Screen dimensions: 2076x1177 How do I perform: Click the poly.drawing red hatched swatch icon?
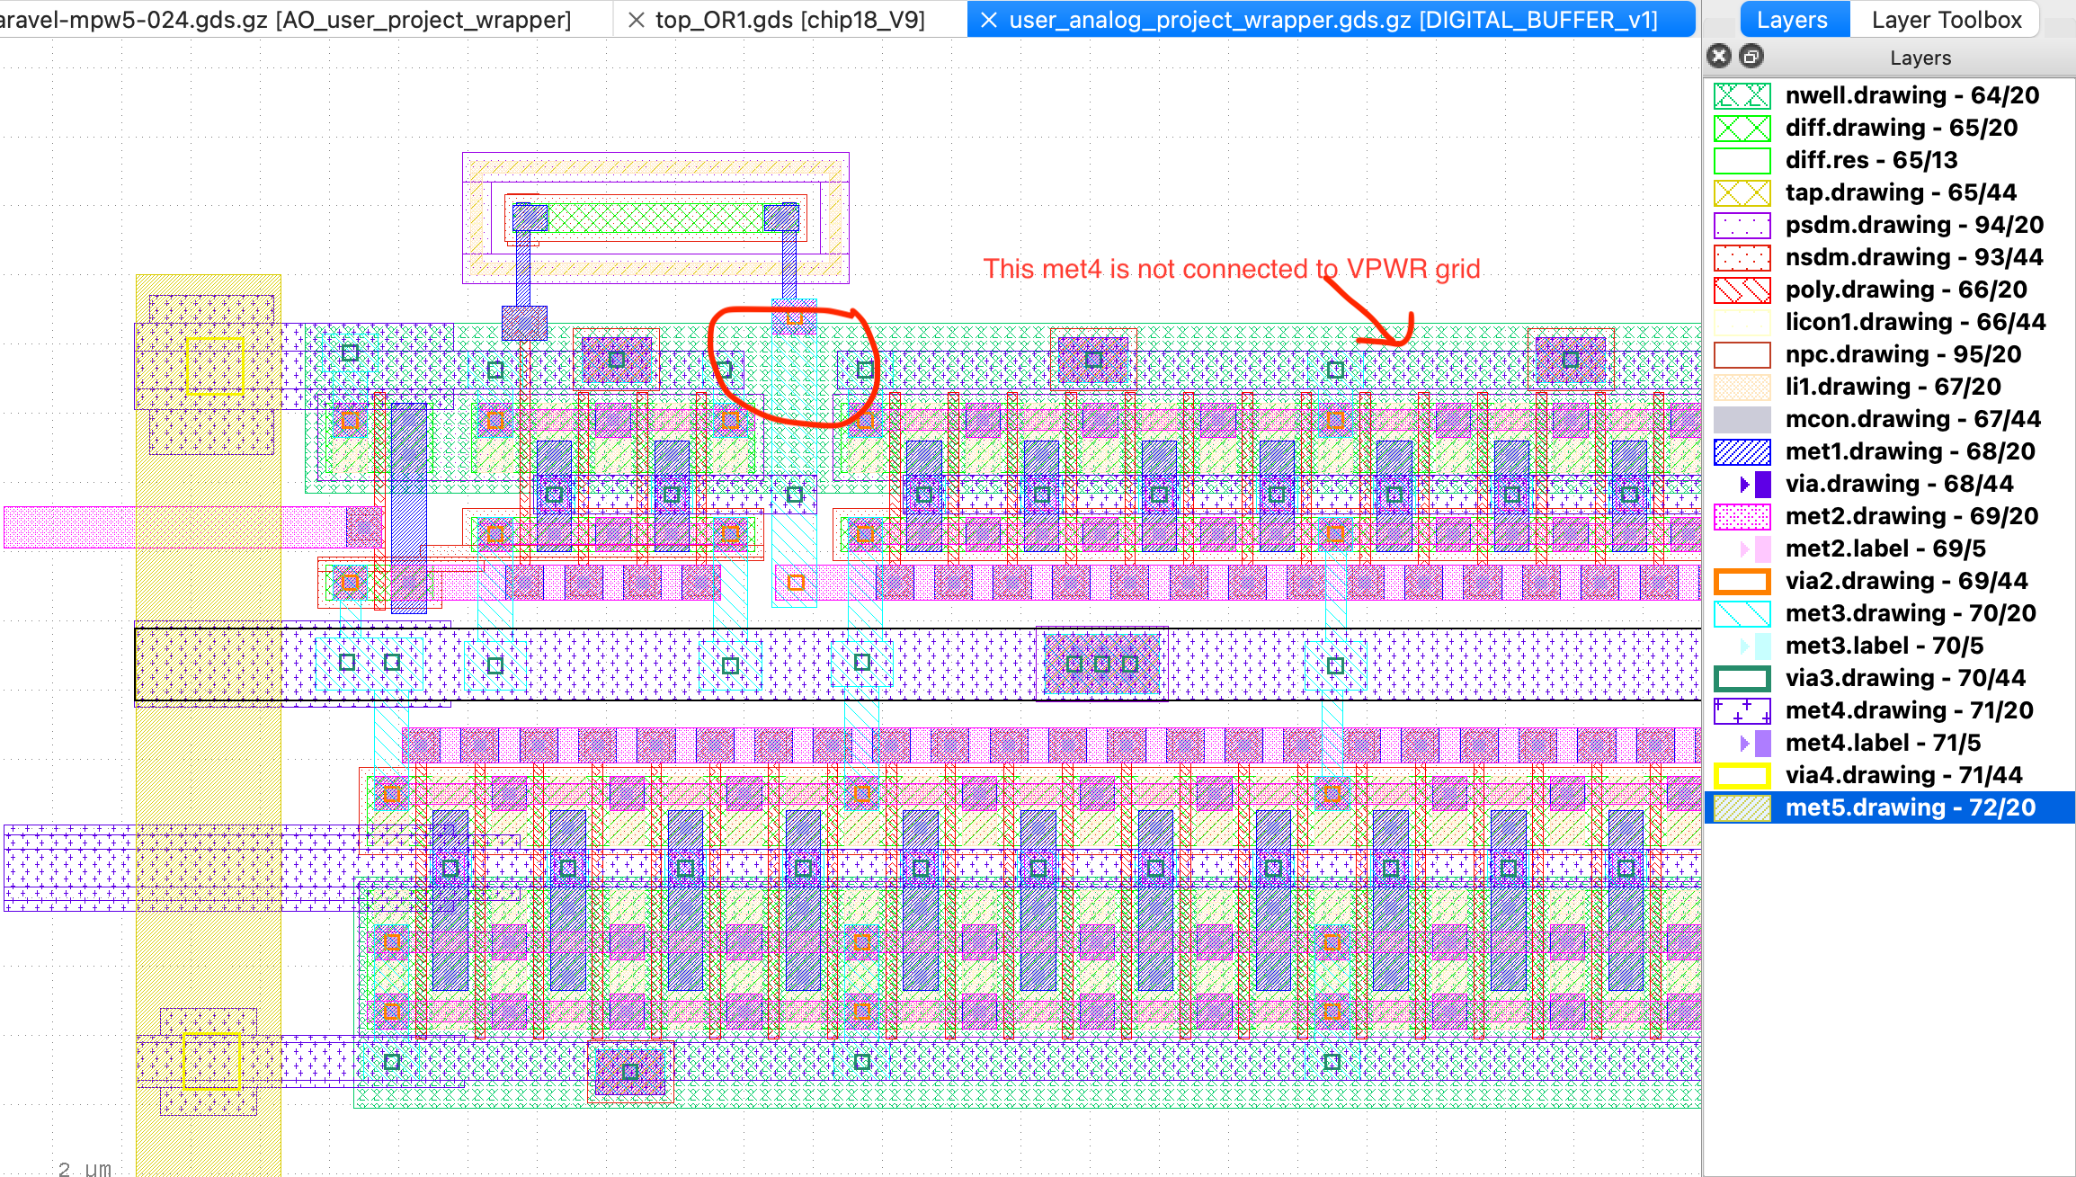[x=1742, y=290]
